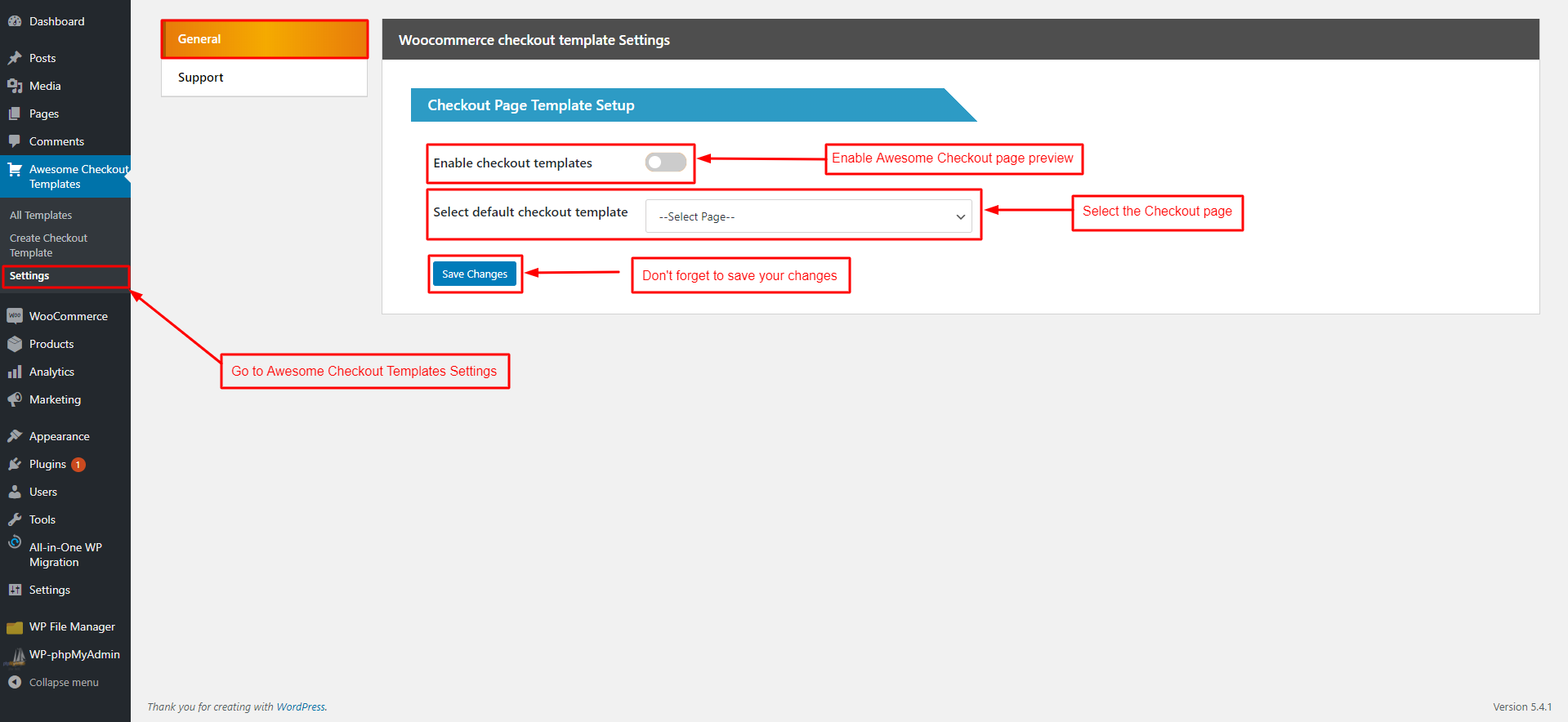The width and height of the screenshot is (1568, 722).
Task: Open the Users menu label
Action: pos(43,492)
